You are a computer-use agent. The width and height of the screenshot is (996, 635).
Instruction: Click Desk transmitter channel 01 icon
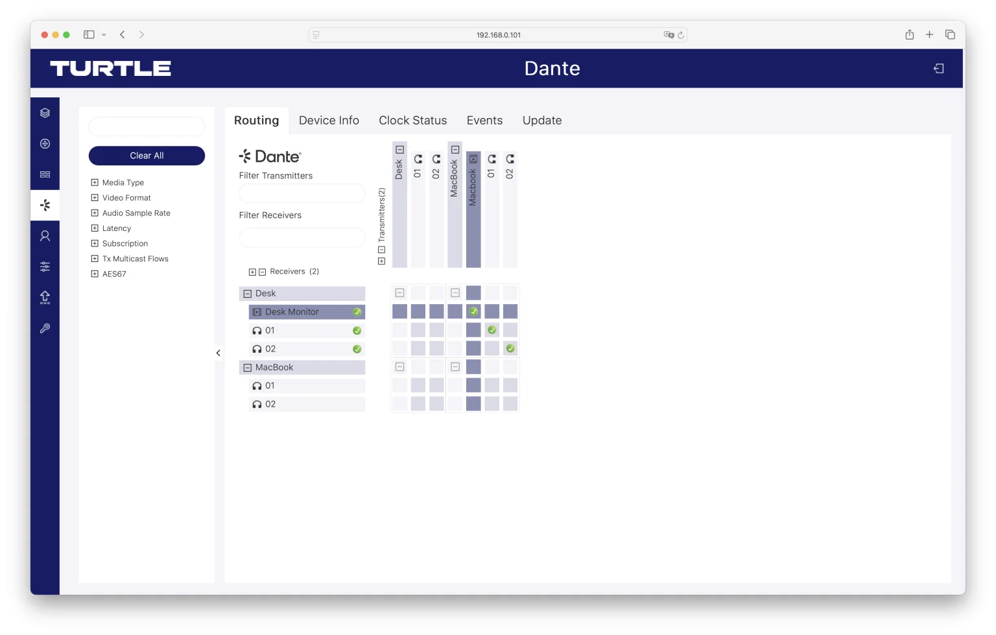point(418,159)
